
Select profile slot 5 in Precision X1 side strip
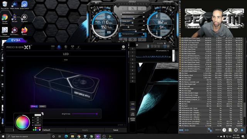(133, 67)
